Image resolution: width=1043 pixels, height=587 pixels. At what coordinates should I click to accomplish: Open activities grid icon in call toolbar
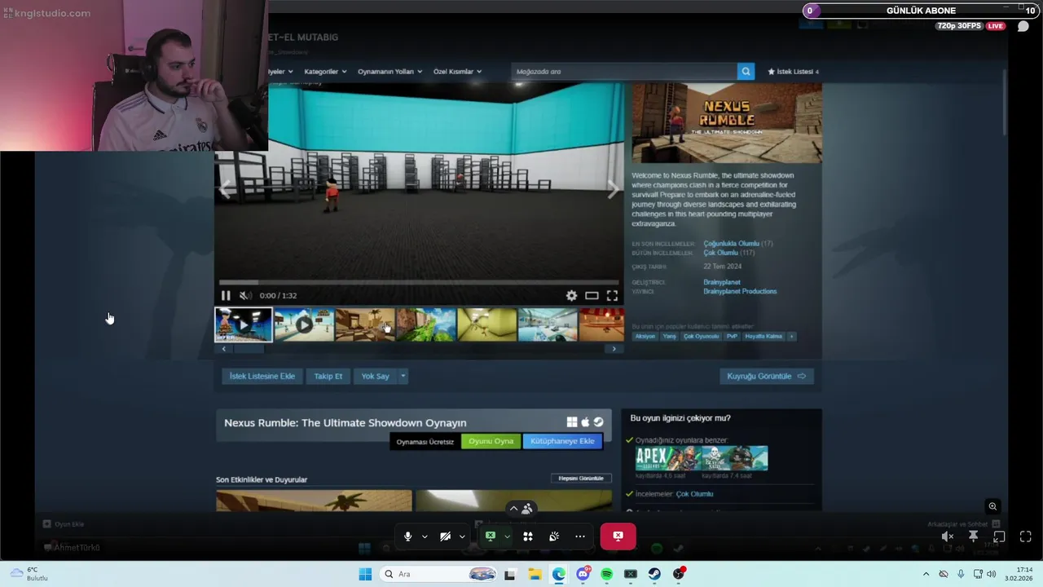pos(528,536)
